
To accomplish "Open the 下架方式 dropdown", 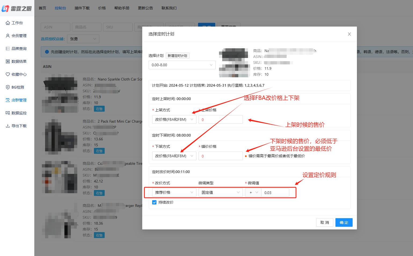I will (174, 156).
